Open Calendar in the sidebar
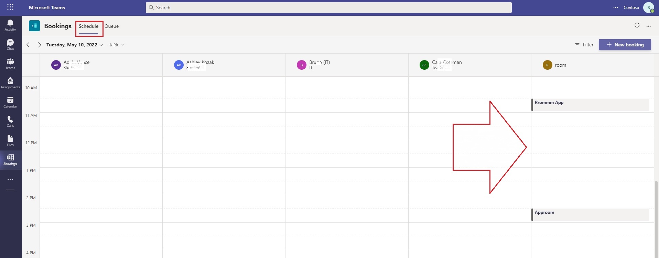Screen dimensions: 659x258 click(10, 102)
